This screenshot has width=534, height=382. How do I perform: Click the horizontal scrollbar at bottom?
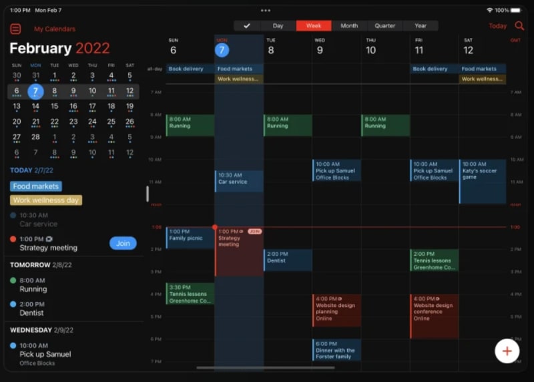click(x=266, y=368)
